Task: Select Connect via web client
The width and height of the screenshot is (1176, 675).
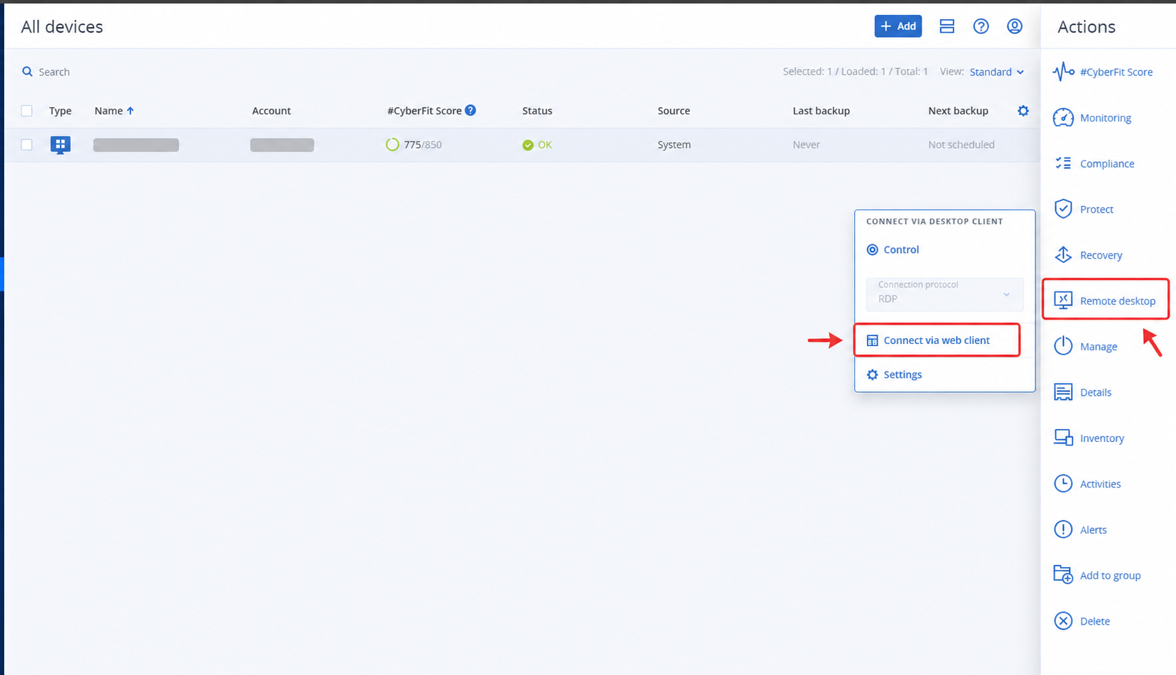Action: click(x=937, y=340)
